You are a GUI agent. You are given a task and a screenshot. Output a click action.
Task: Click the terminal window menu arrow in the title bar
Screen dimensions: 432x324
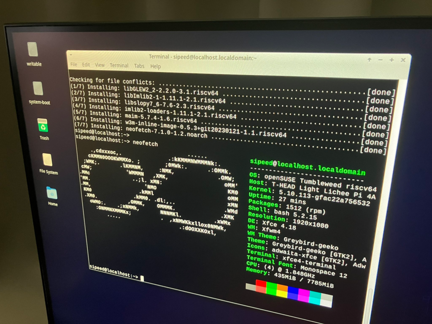71,55
